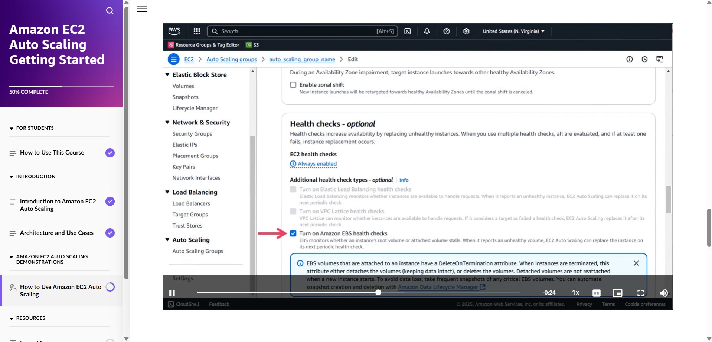712x342 pixels.
Task: Open AWS settings gear icon
Action: (x=466, y=31)
